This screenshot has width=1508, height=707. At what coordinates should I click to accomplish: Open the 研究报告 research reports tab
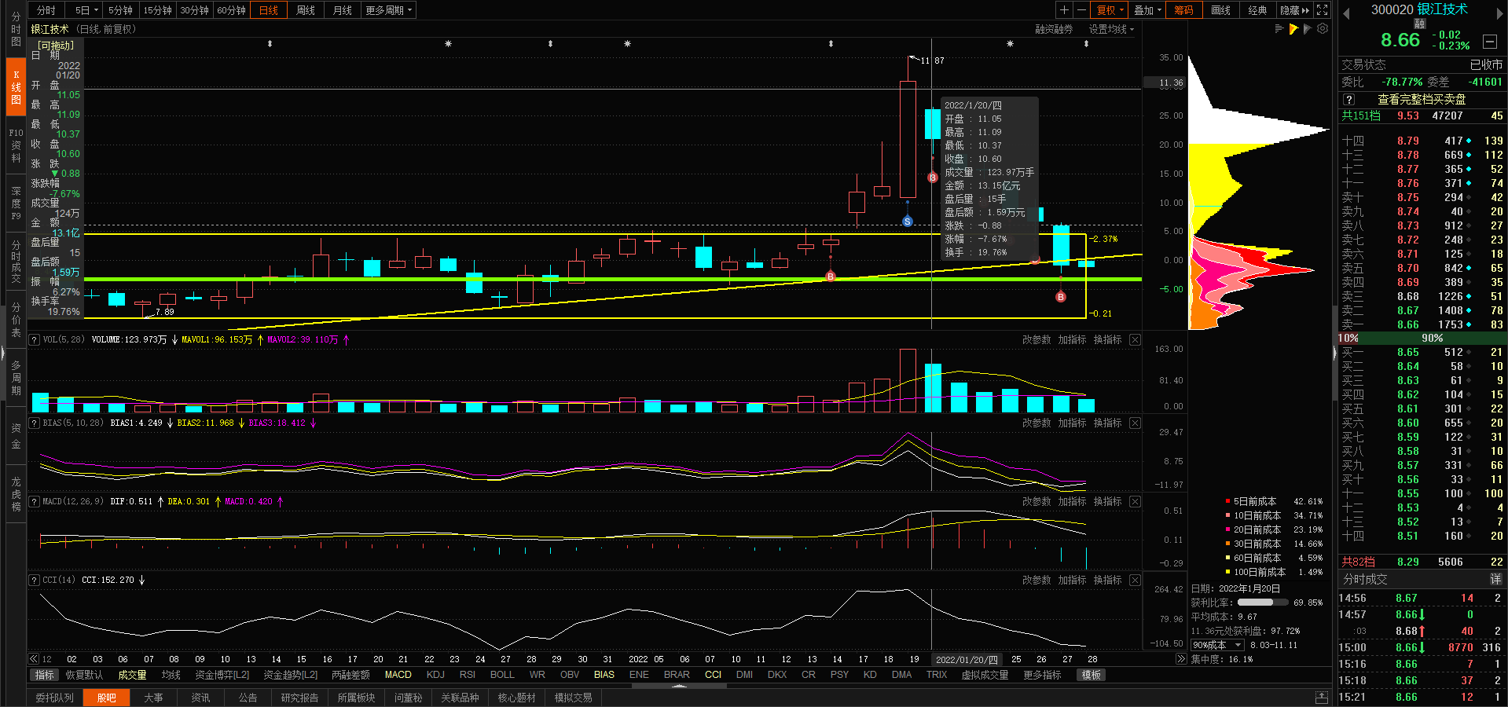pyautogui.click(x=299, y=698)
